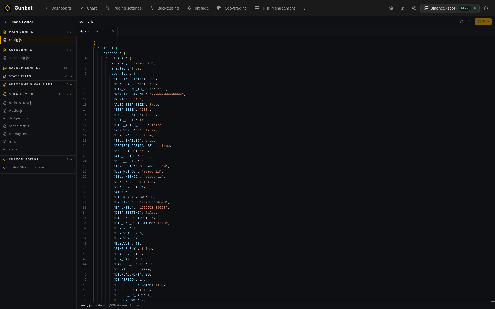Click the AUTOCONFIG section icon

[5, 50]
